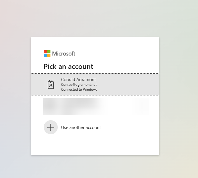Select the Conrad Agramont account name
This screenshot has width=198, height=178.
(78, 80)
